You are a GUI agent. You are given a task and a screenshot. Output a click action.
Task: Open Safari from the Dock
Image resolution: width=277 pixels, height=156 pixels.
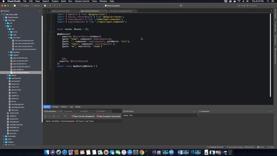pyautogui.click(x=64, y=152)
